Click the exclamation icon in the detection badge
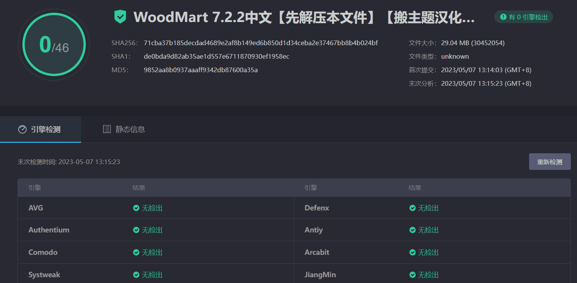The height and width of the screenshot is (283, 577). coord(503,17)
